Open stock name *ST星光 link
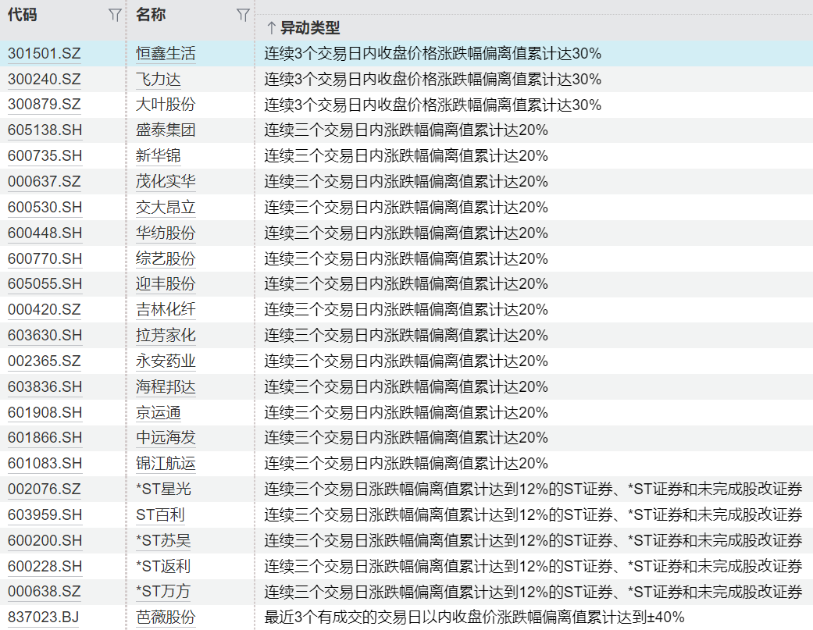Viewport: 813px width, 630px height. point(163,489)
